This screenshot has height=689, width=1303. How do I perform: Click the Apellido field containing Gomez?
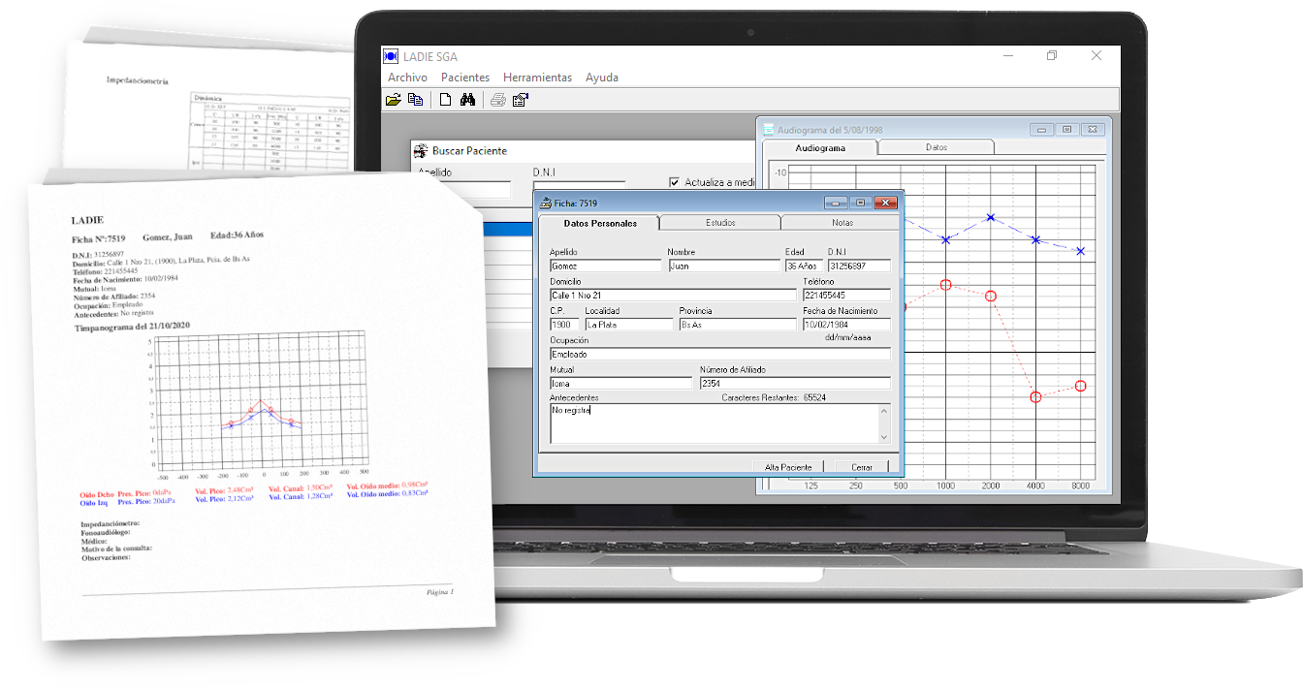tap(605, 266)
